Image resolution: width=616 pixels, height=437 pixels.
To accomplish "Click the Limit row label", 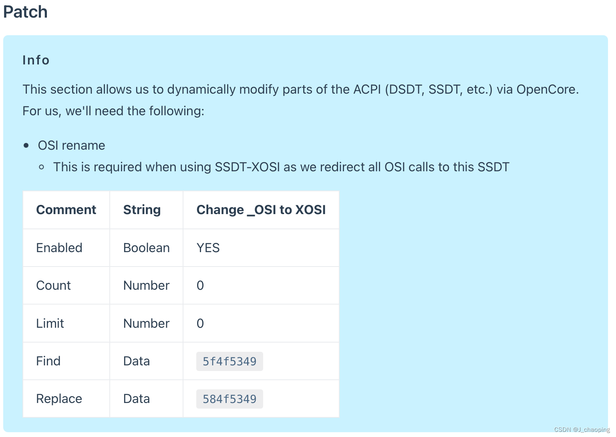I will point(50,323).
